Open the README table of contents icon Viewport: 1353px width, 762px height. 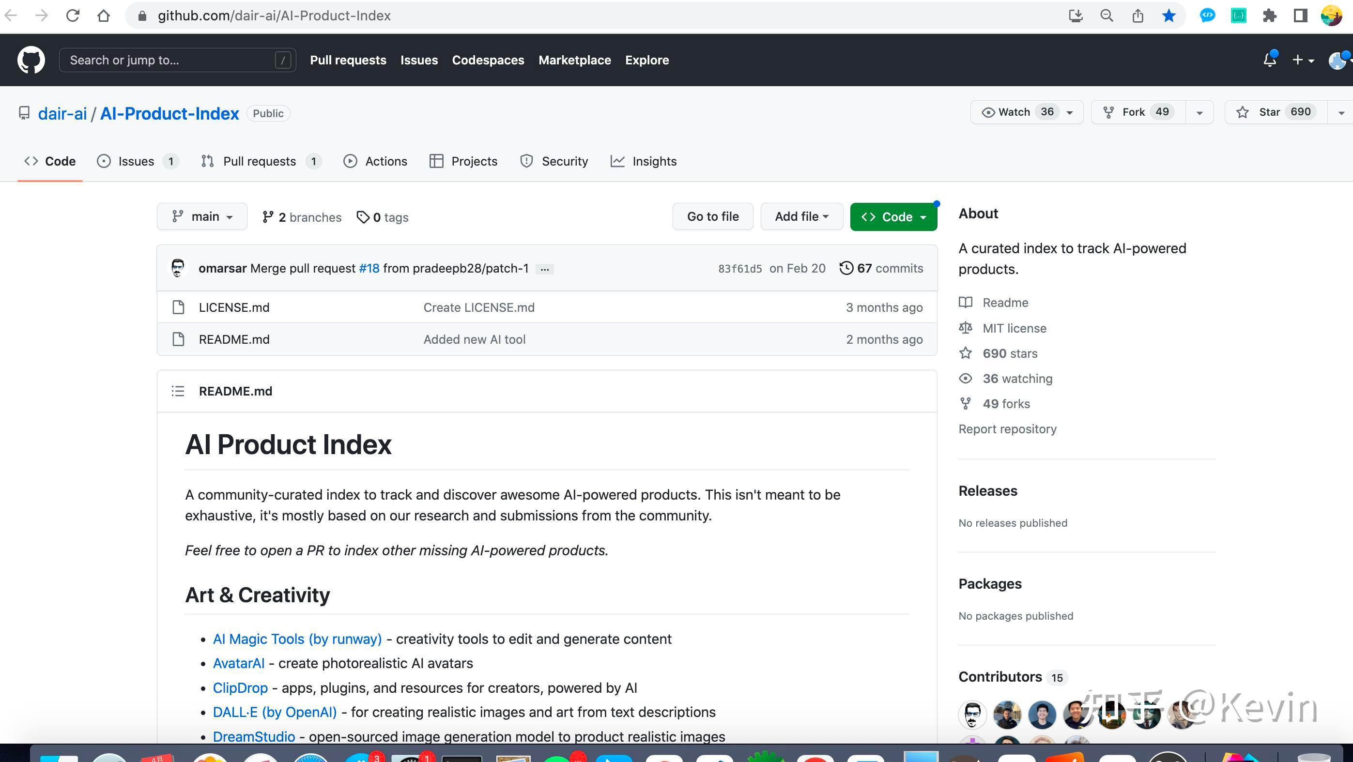click(178, 391)
